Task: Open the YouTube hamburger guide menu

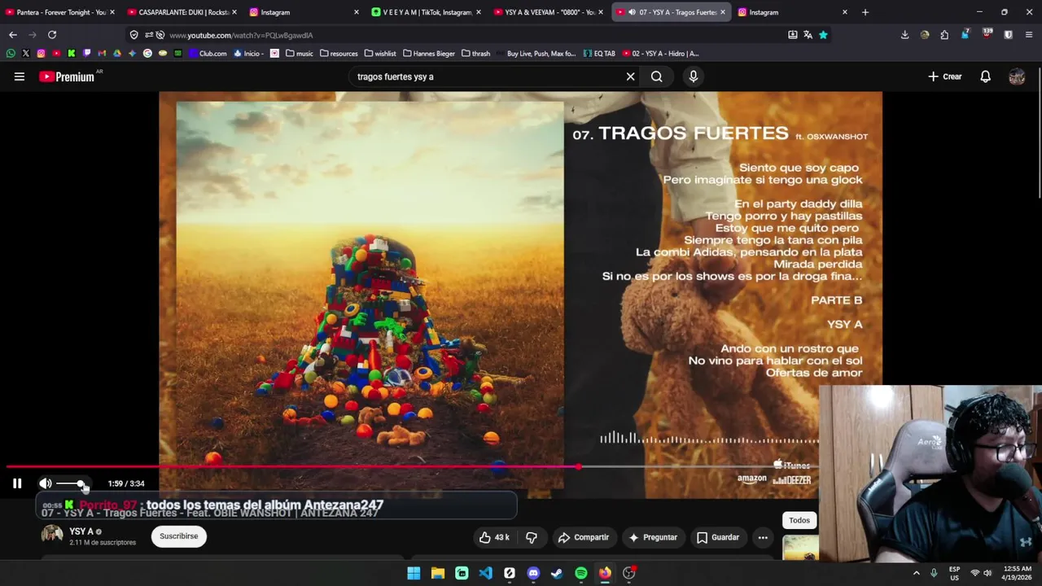Action: (x=20, y=77)
